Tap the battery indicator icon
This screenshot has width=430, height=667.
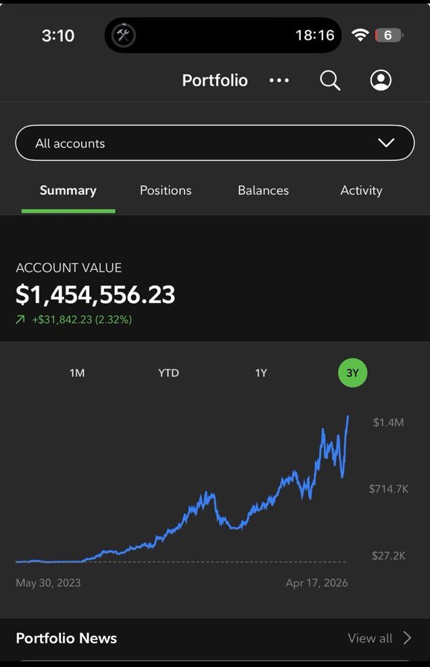(389, 35)
